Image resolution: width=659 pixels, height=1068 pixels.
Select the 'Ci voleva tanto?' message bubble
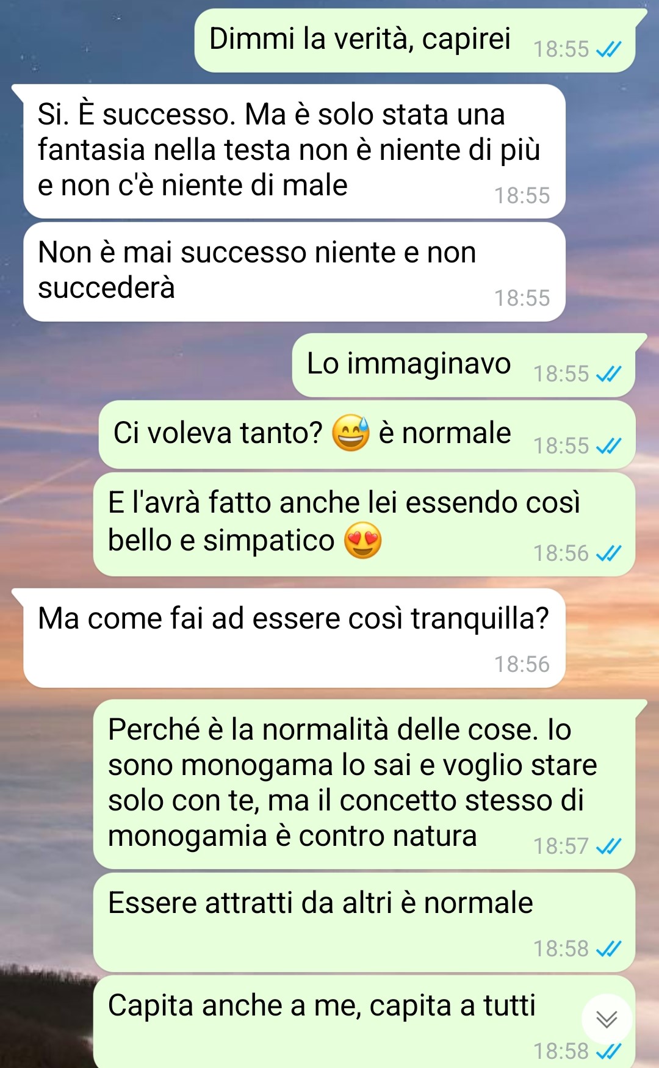click(x=367, y=435)
